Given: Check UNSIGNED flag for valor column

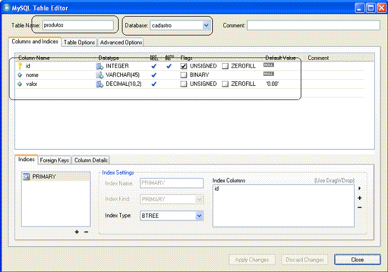Looking at the screenshot, I should (183, 84).
